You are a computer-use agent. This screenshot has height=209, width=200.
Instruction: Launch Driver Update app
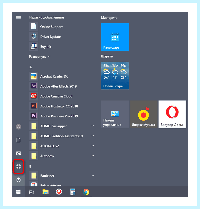(62, 37)
